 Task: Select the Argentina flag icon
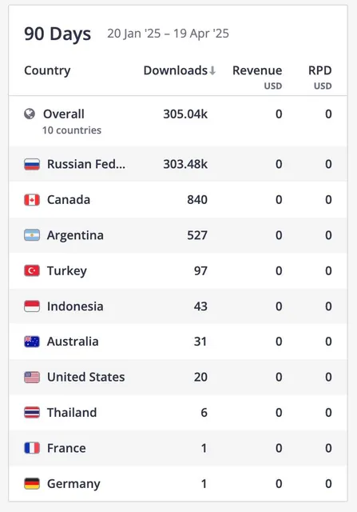[x=32, y=235]
